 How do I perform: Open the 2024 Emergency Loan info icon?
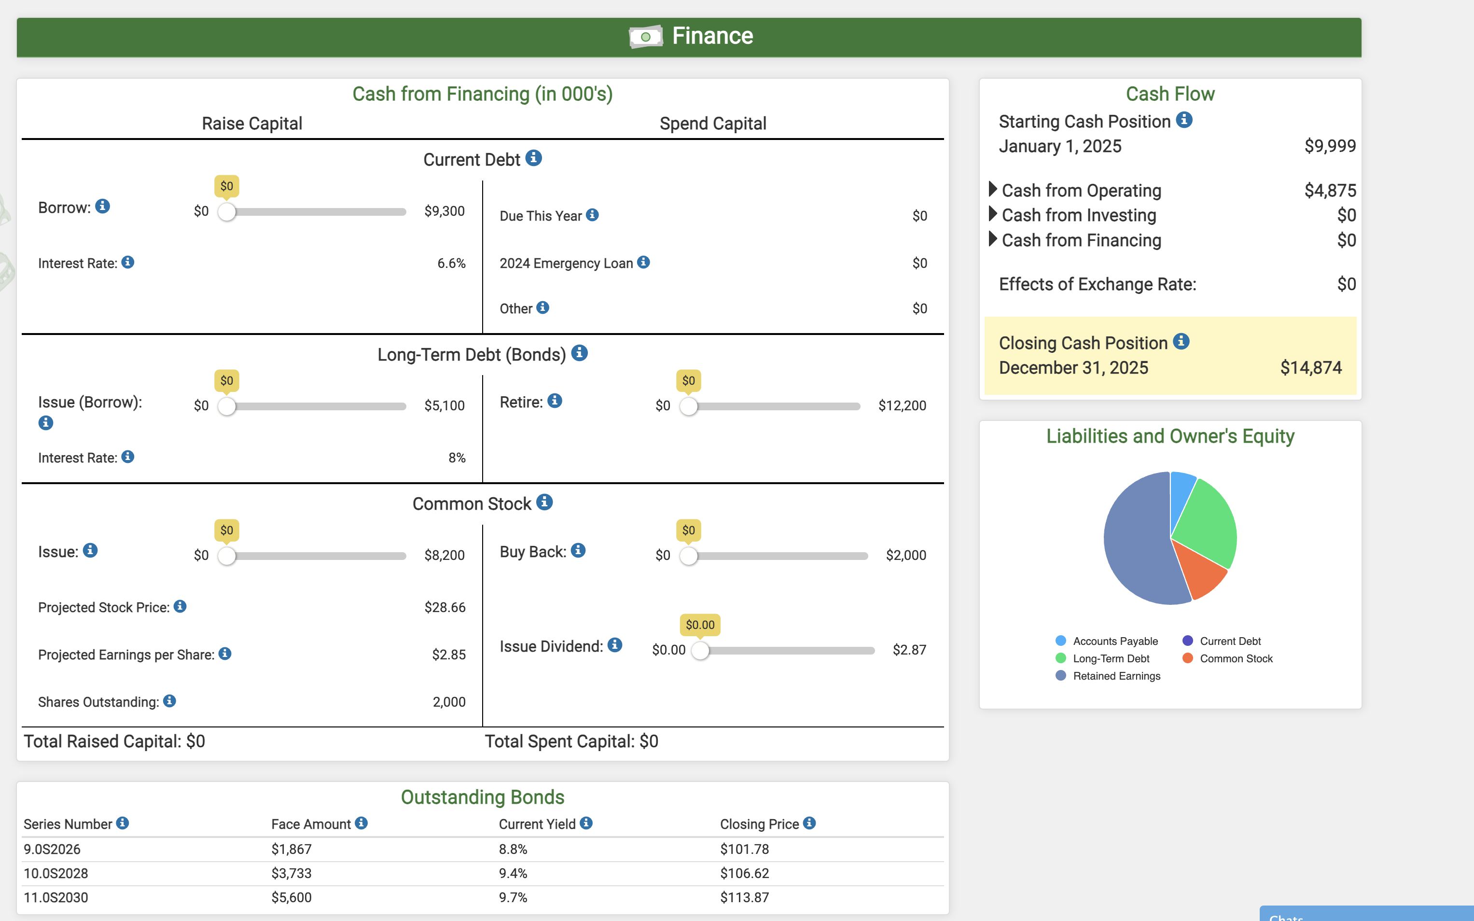pos(643,263)
